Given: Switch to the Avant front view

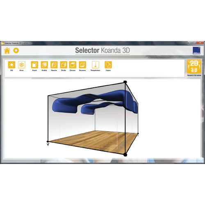Looking at the screenshot, I should (x=34, y=65).
